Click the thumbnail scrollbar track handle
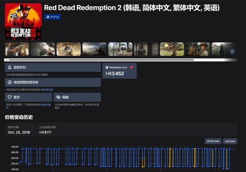 pyautogui.click(x=102, y=60)
